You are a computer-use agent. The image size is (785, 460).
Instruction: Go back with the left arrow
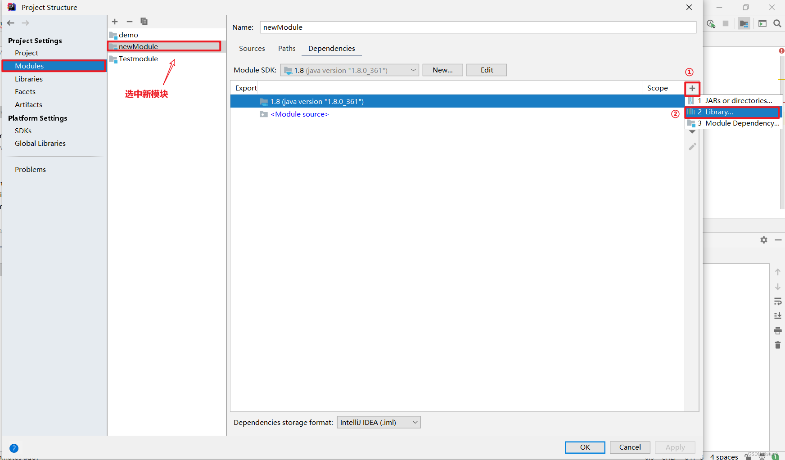point(11,23)
